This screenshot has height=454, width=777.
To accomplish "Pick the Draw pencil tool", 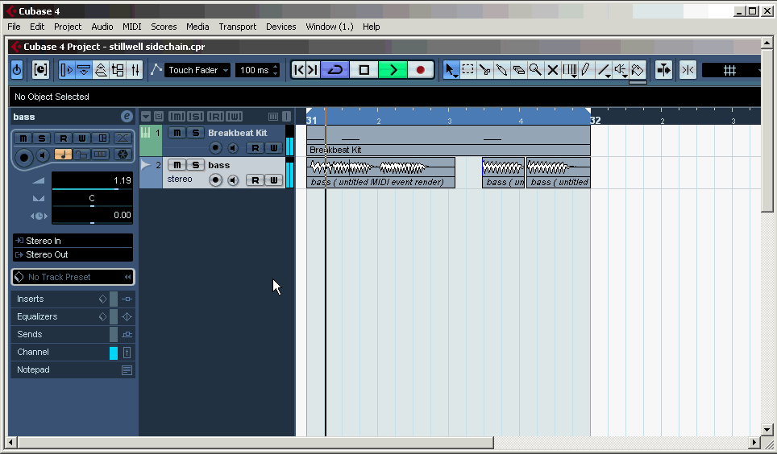I will [x=586, y=70].
